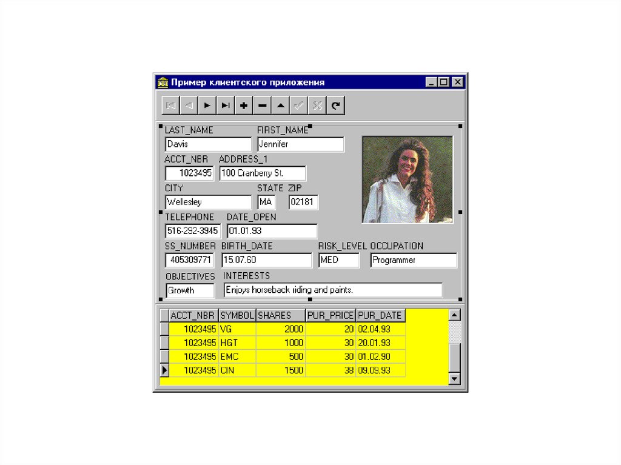Click the RISK_LEVEL field containing MED
Viewport: 621px width, 465px height.
pos(339,260)
